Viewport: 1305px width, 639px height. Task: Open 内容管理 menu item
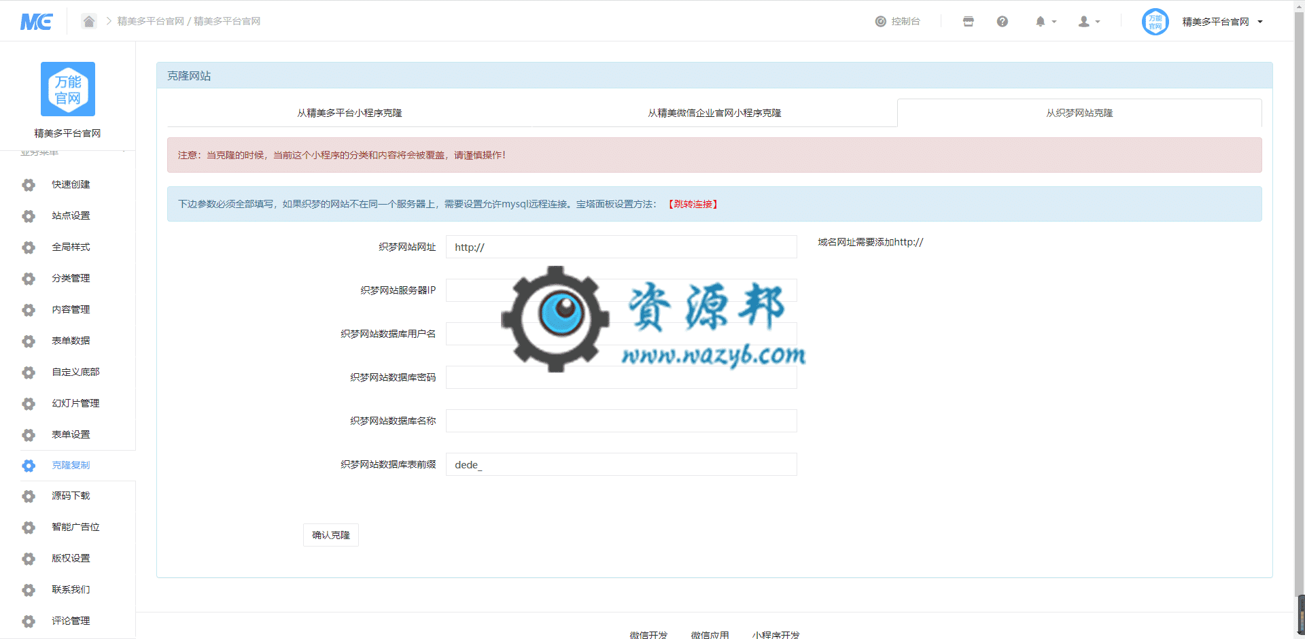(71, 309)
